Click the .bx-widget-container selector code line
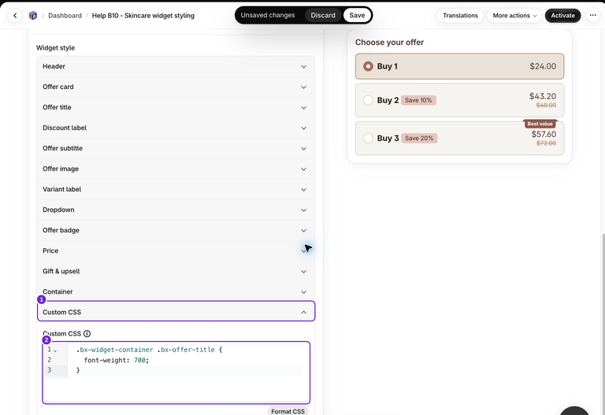The height and width of the screenshot is (415, 605). click(x=150, y=350)
